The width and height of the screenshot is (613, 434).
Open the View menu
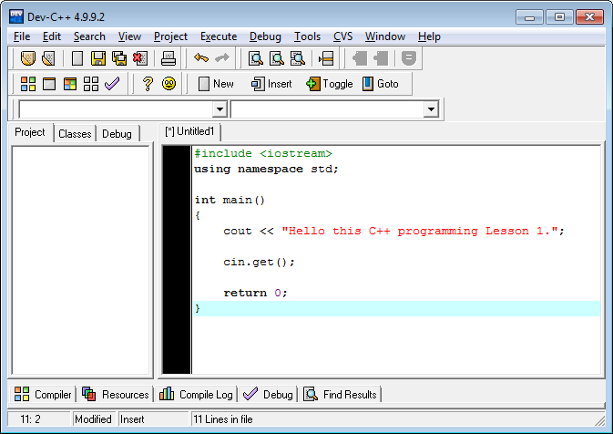click(129, 36)
